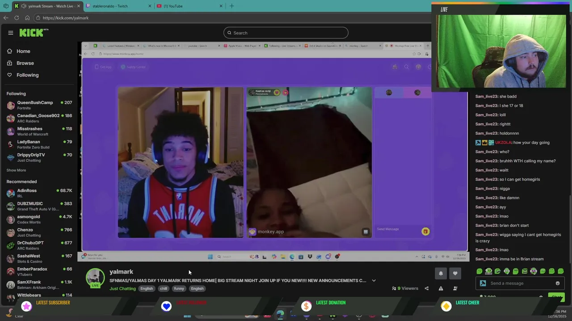Open EmberParadox channel in Recommended
The image size is (572, 321).
(39, 272)
